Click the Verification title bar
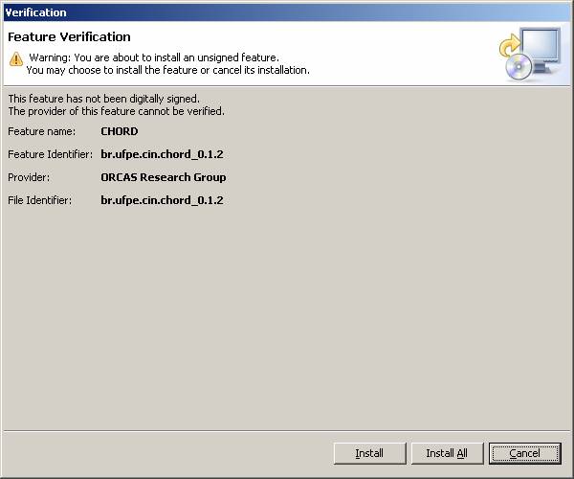 tap(287, 11)
